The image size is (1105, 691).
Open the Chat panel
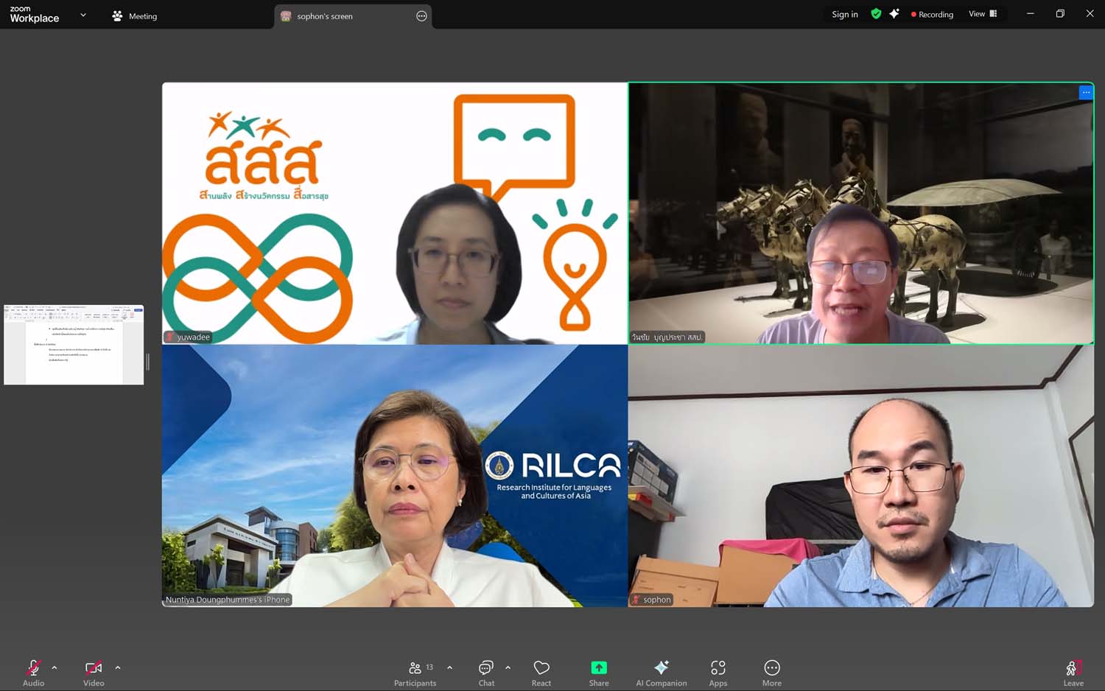[x=486, y=671]
